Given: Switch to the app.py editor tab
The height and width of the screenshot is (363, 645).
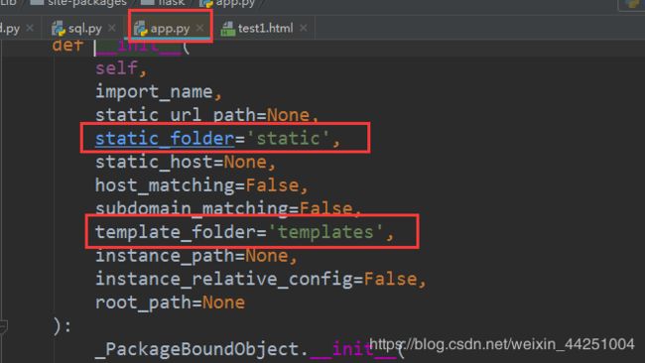Looking at the screenshot, I should click(170, 29).
